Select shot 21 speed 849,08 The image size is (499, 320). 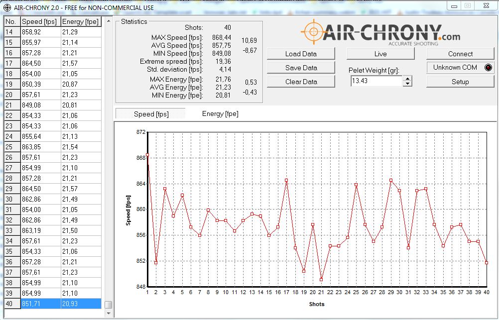[x=40, y=105]
